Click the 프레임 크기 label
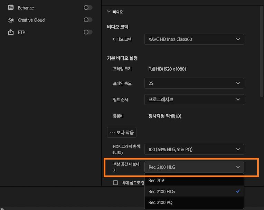The height and width of the screenshot is (210, 264). tap(122, 69)
